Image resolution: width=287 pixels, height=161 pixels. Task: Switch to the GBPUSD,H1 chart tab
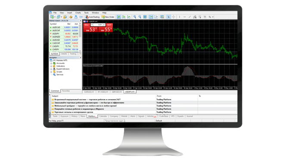pos(117,92)
